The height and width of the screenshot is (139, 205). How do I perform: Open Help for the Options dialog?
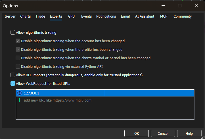click(x=189, y=133)
